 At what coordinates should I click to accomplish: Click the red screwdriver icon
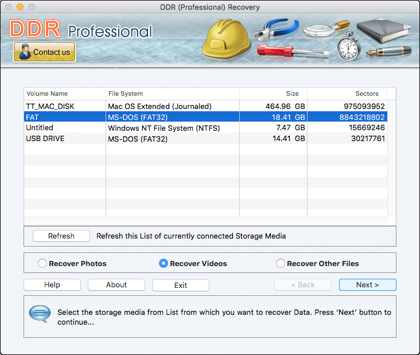point(293,51)
